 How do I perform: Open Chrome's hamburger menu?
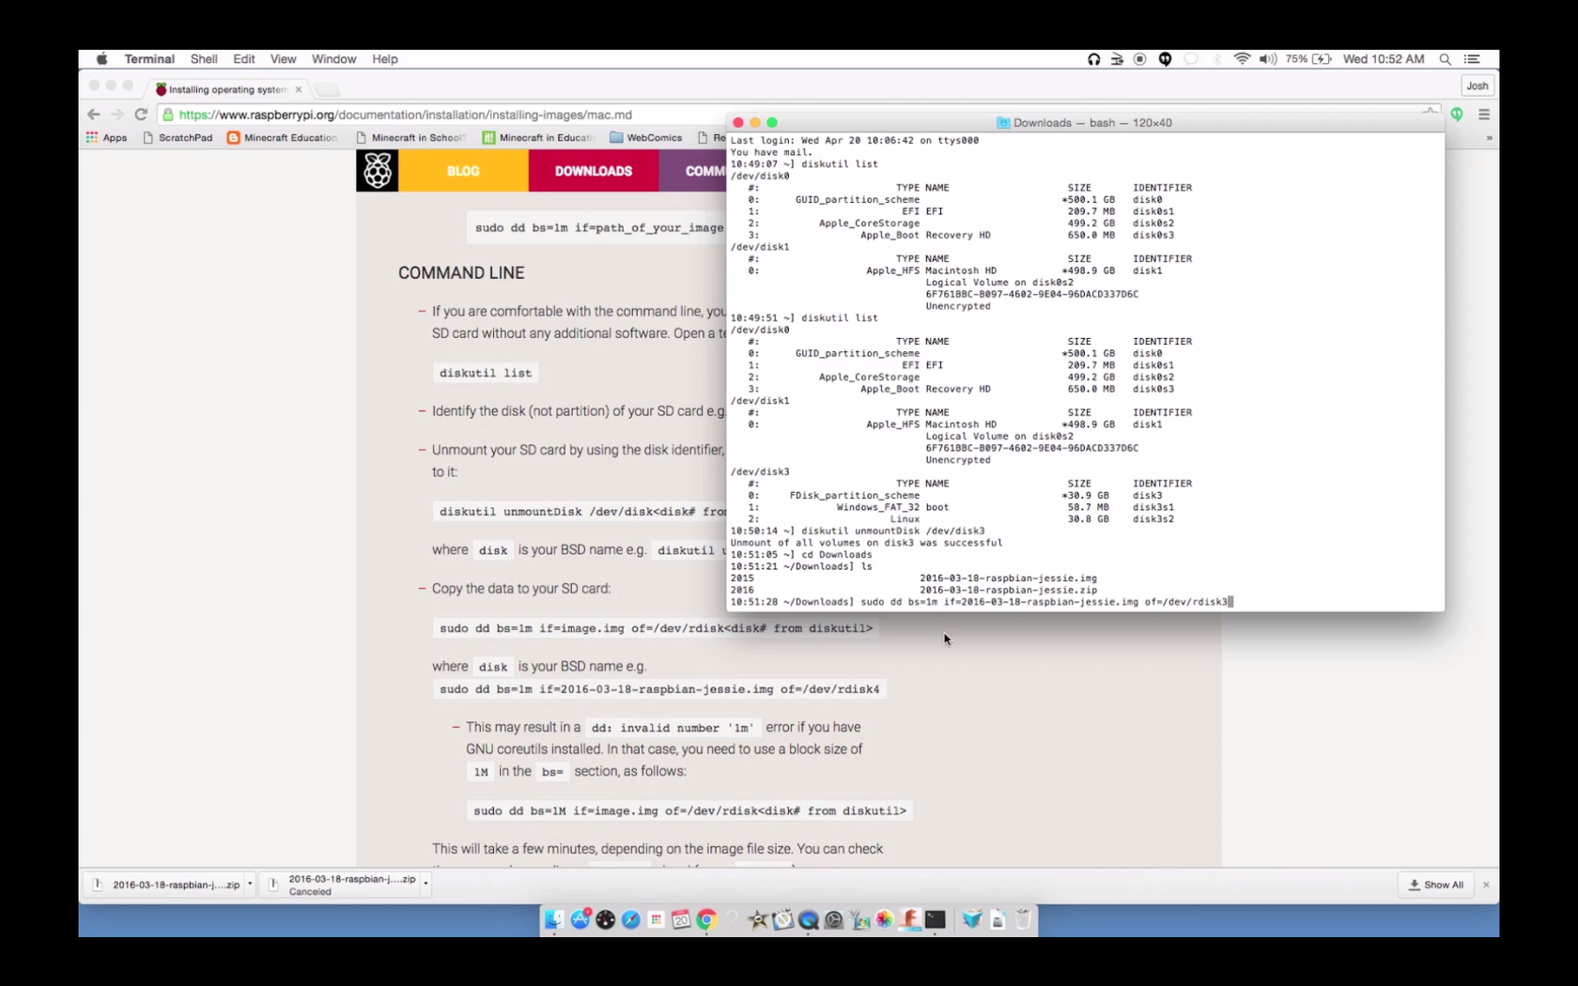click(1484, 115)
